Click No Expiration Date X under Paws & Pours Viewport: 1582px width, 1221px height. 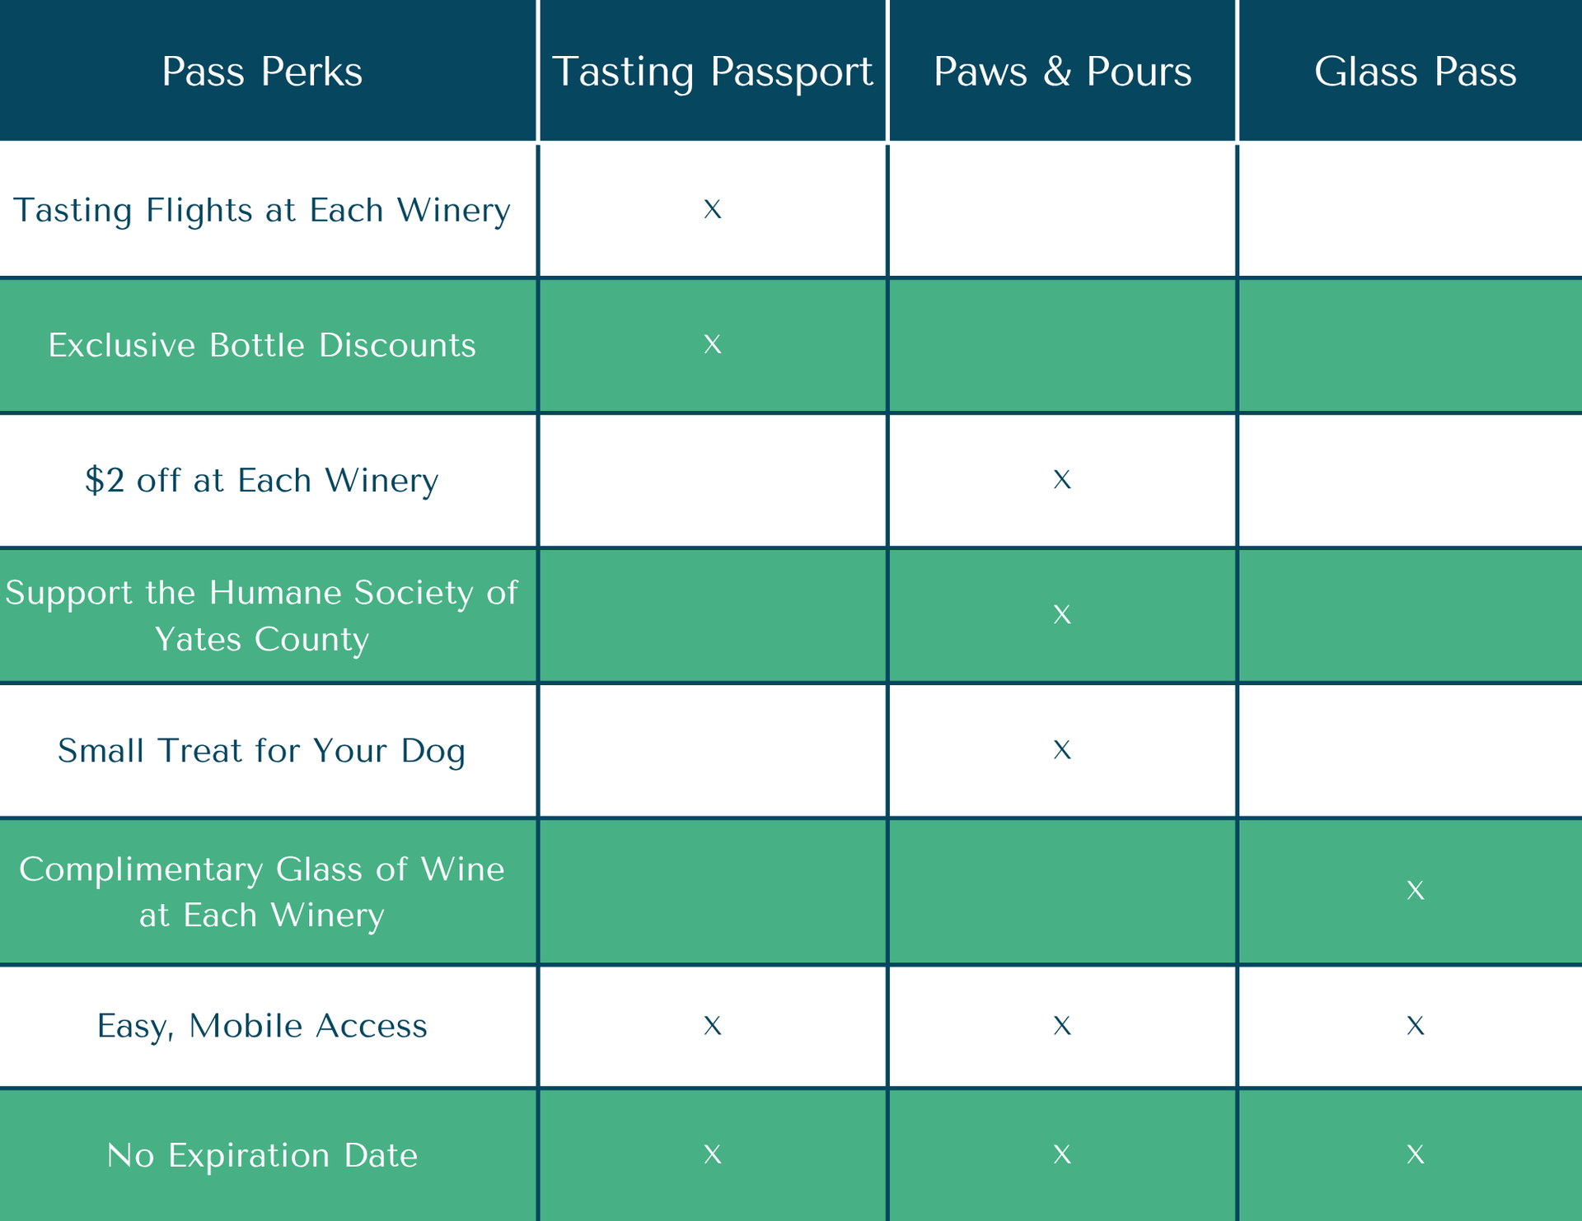pyautogui.click(x=1062, y=1155)
